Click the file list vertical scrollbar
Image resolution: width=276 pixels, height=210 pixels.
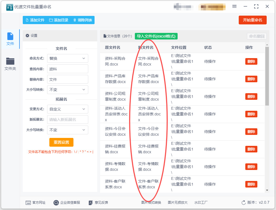click(267, 77)
